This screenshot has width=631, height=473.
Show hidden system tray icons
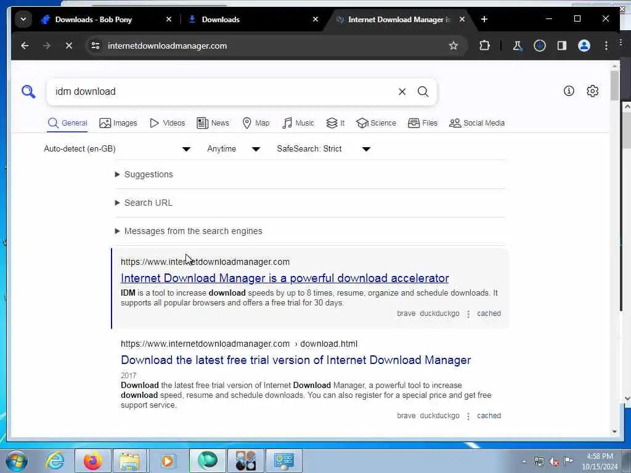tap(524, 462)
